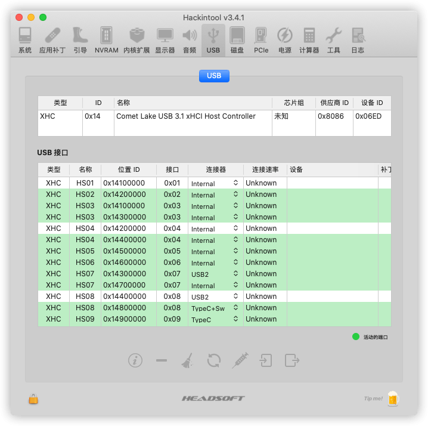Open the 计算器 (Calculator) section
Image resolution: width=428 pixels, height=426 pixels.
[309, 40]
